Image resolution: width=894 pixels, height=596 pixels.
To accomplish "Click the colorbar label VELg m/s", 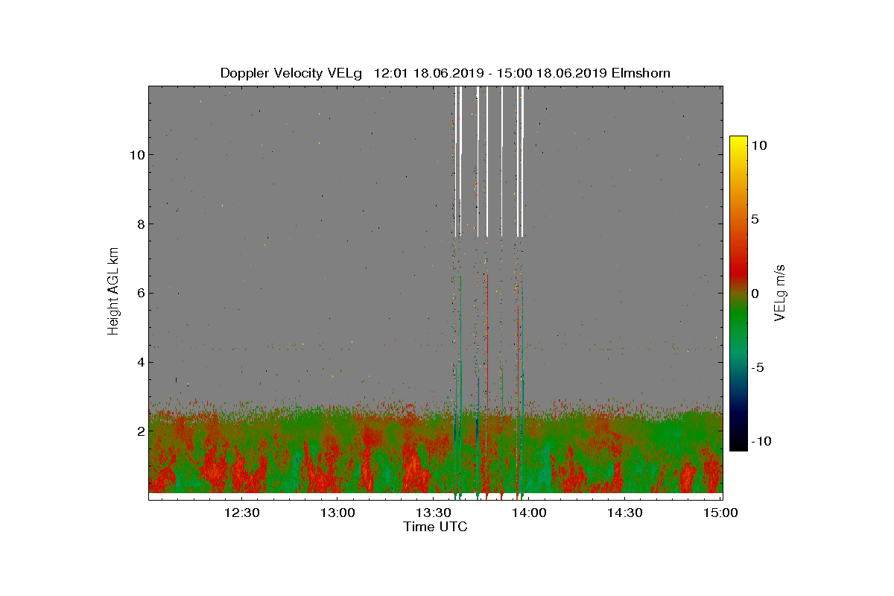I will [780, 292].
